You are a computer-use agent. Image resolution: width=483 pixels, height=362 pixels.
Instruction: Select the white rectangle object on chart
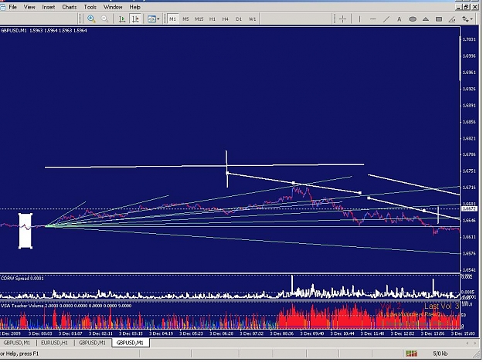tap(26, 231)
